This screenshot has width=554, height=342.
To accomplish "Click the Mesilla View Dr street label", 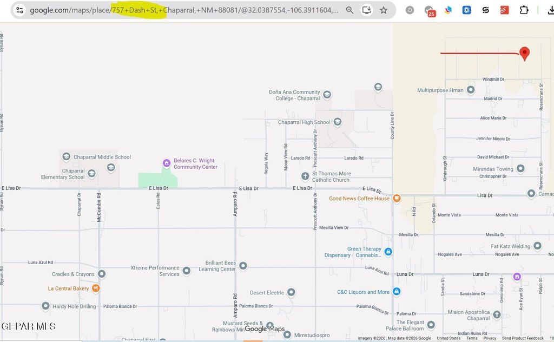I will (334, 227).
